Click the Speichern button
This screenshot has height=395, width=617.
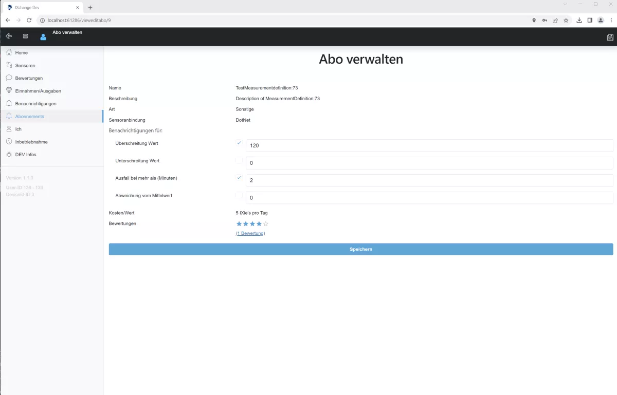tap(360, 249)
